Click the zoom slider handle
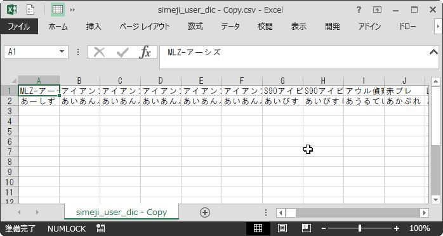443x236 pixels. (x=360, y=228)
